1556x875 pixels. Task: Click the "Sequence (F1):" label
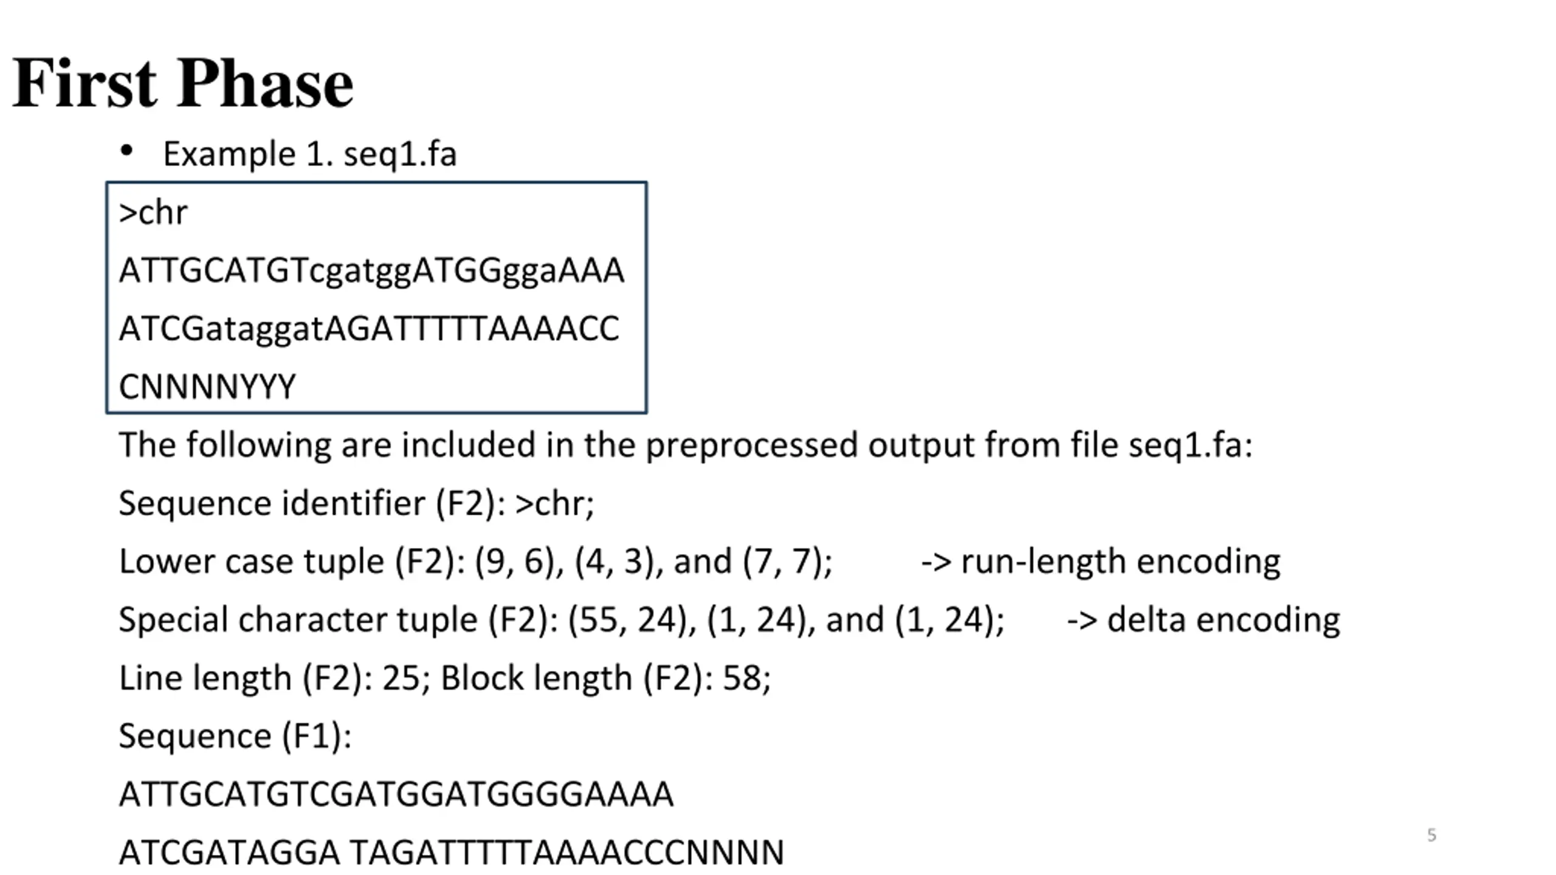click(x=235, y=736)
